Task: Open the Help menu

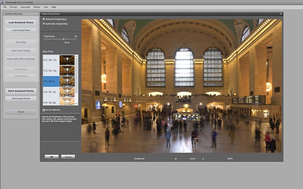Action: pos(54,7)
